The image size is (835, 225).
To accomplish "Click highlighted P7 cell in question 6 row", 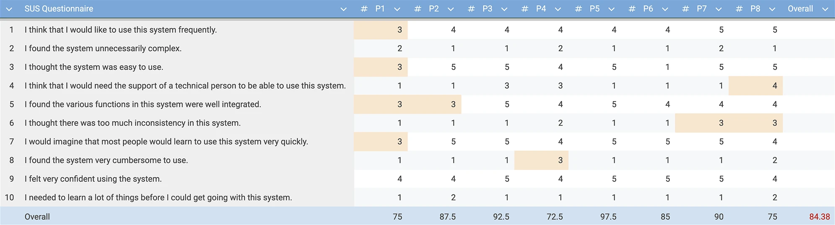I will [702, 123].
